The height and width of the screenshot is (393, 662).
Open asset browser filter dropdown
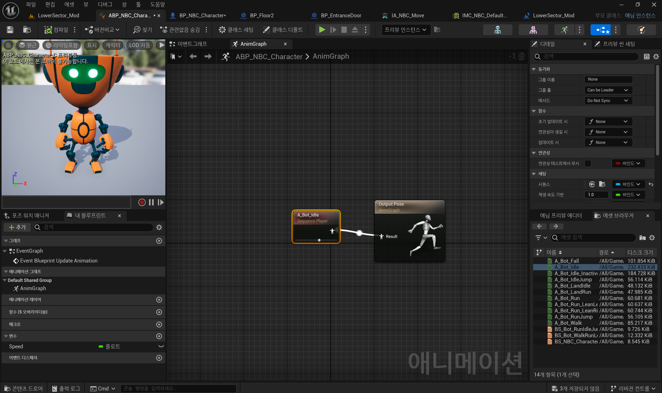click(541, 237)
